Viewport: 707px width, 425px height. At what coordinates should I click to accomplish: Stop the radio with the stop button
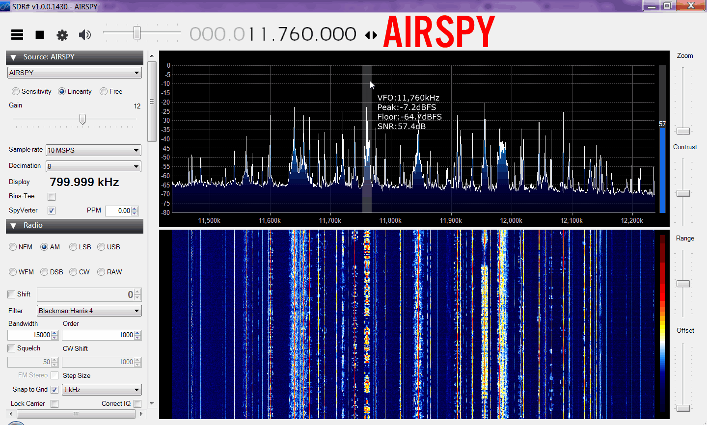pos(40,34)
